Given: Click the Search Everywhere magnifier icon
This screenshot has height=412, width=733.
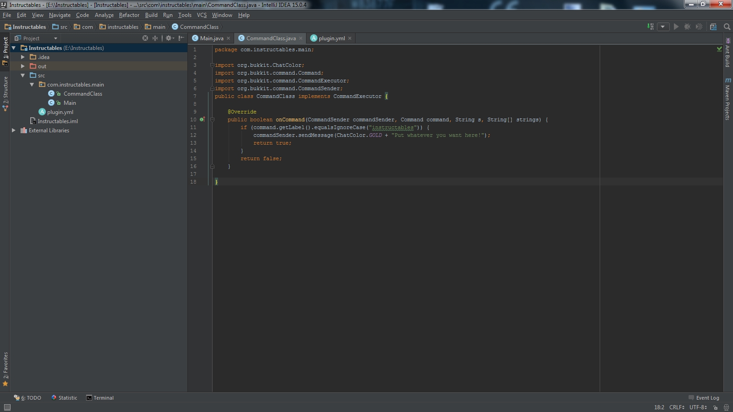Looking at the screenshot, I should click(727, 27).
